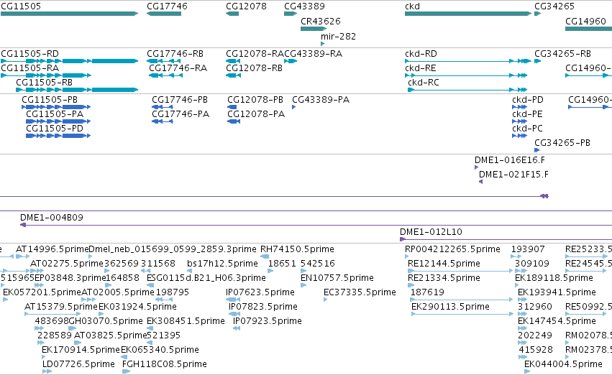Select protein ckd-PE
Screen dimensions: 612x375
519,121
